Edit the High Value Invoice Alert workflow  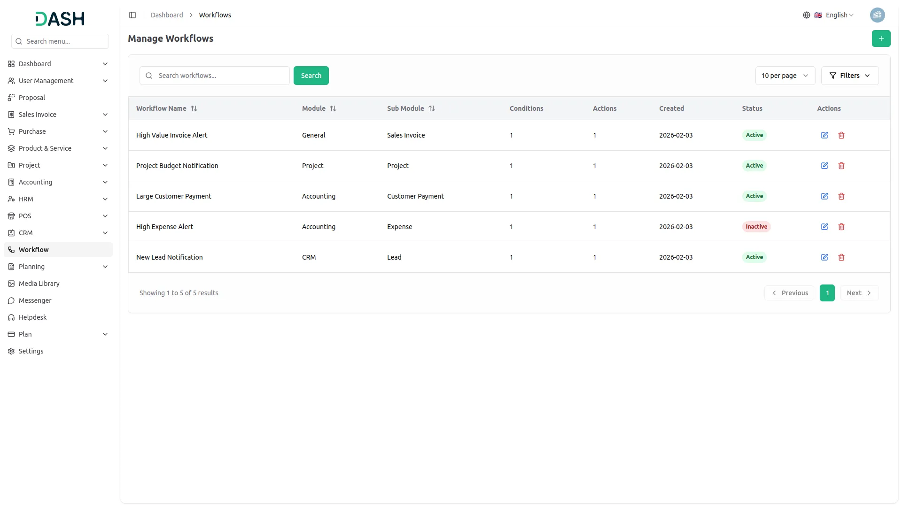824,135
